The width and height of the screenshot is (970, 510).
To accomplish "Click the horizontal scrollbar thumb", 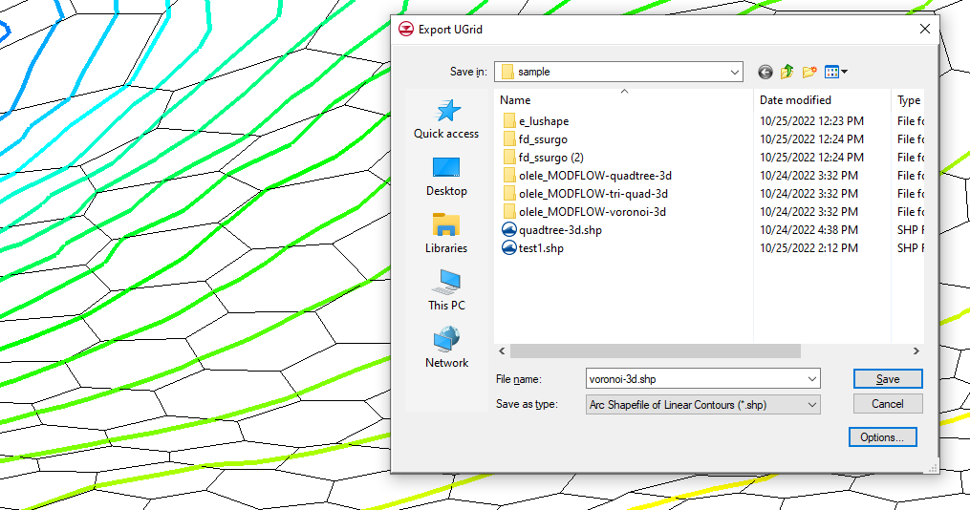I will (x=656, y=351).
